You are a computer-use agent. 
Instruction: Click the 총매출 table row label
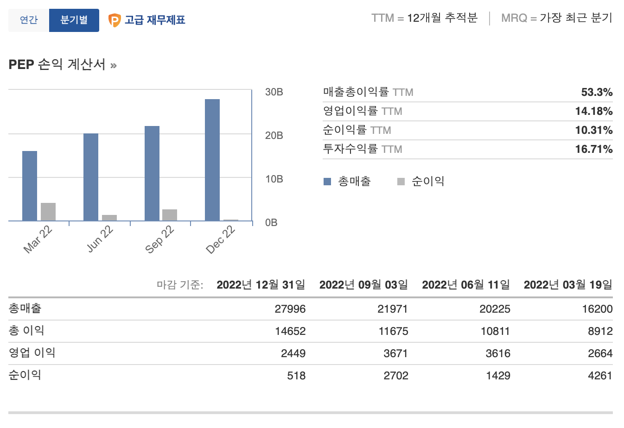point(25,308)
